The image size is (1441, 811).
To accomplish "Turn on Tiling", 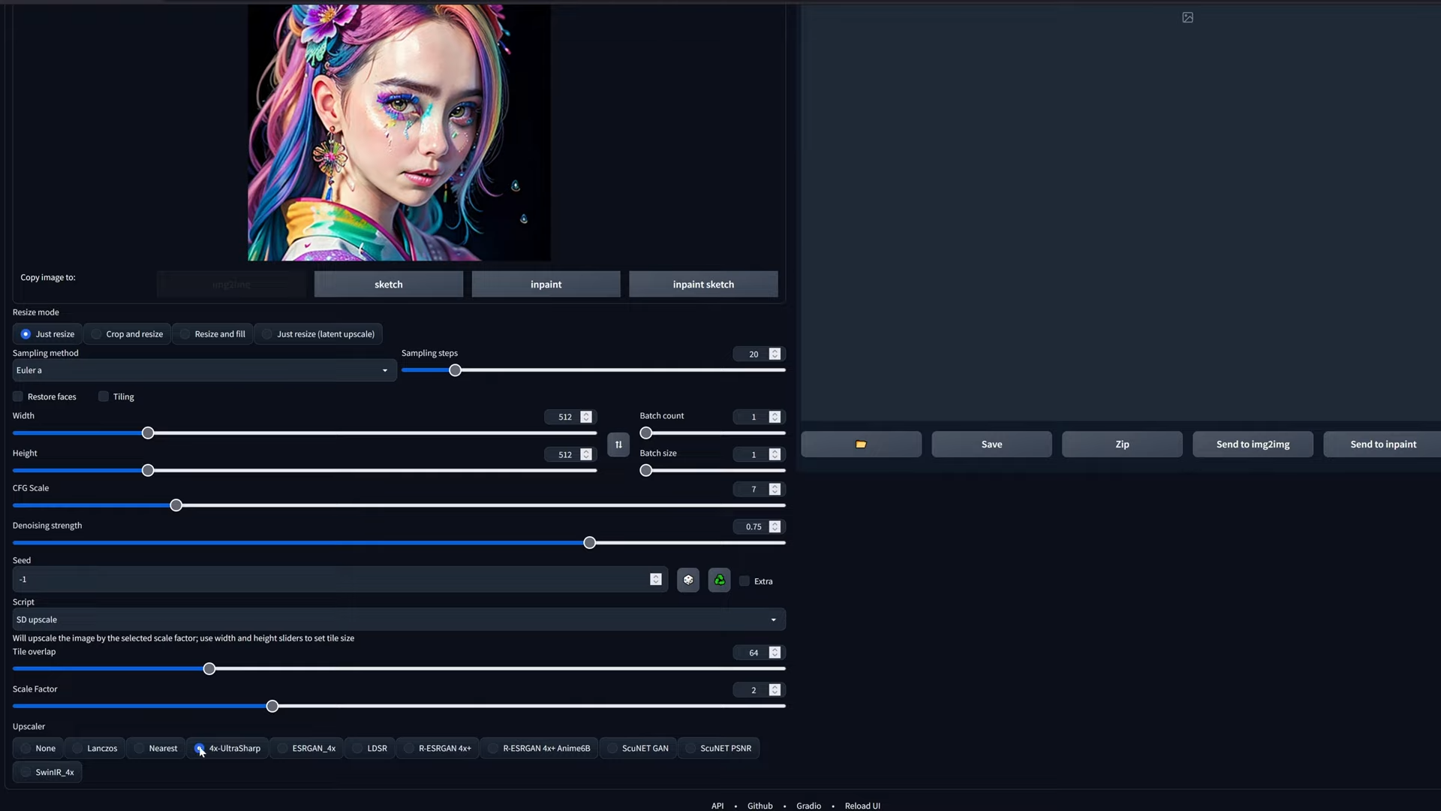I will 103,396.
